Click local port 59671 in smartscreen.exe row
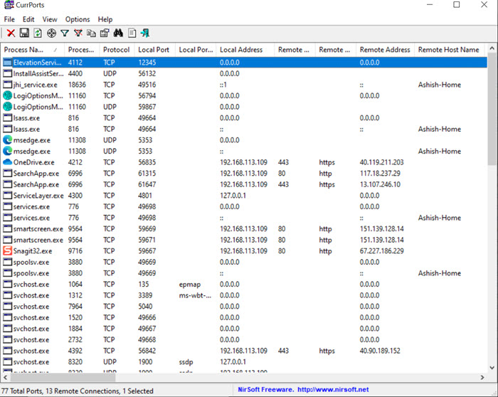The height and width of the screenshot is (397, 498). point(147,240)
